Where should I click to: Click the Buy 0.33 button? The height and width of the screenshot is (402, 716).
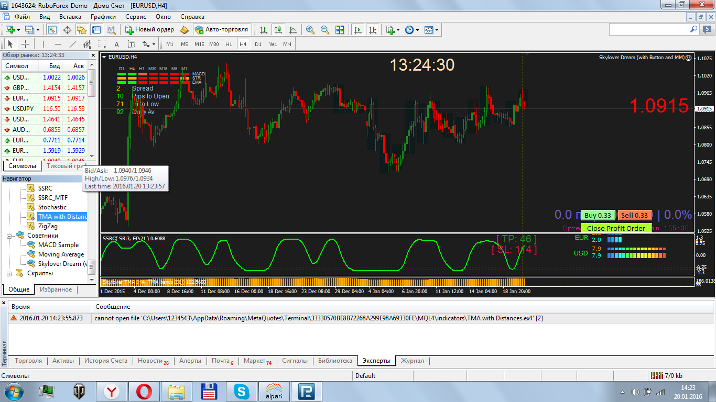tap(598, 215)
